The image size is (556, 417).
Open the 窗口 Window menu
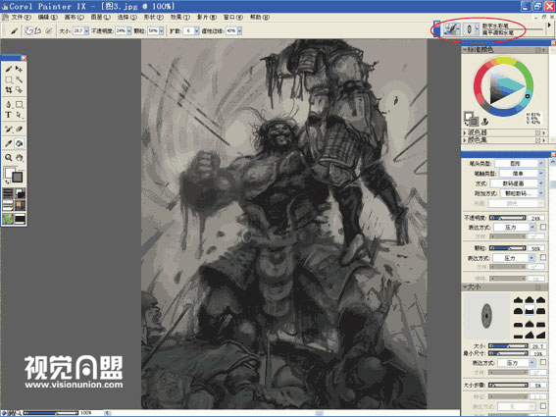[x=233, y=17]
